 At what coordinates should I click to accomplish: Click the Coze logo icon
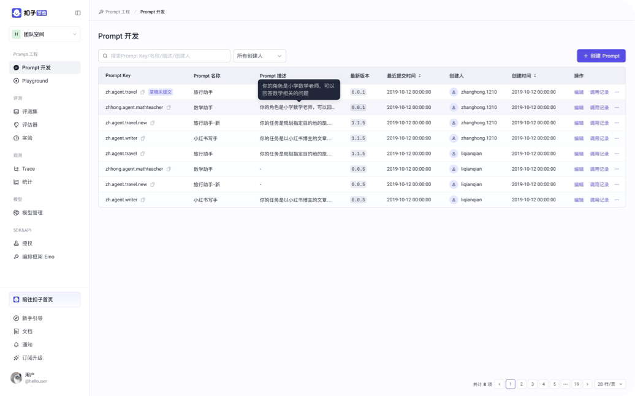coord(17,13)
